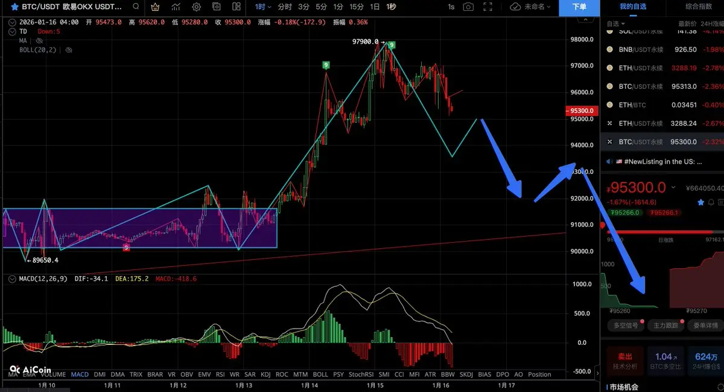The height and width of the screenshot is (392, 724).
Task: Click the 1s refresh interval button
Action: 451,7
